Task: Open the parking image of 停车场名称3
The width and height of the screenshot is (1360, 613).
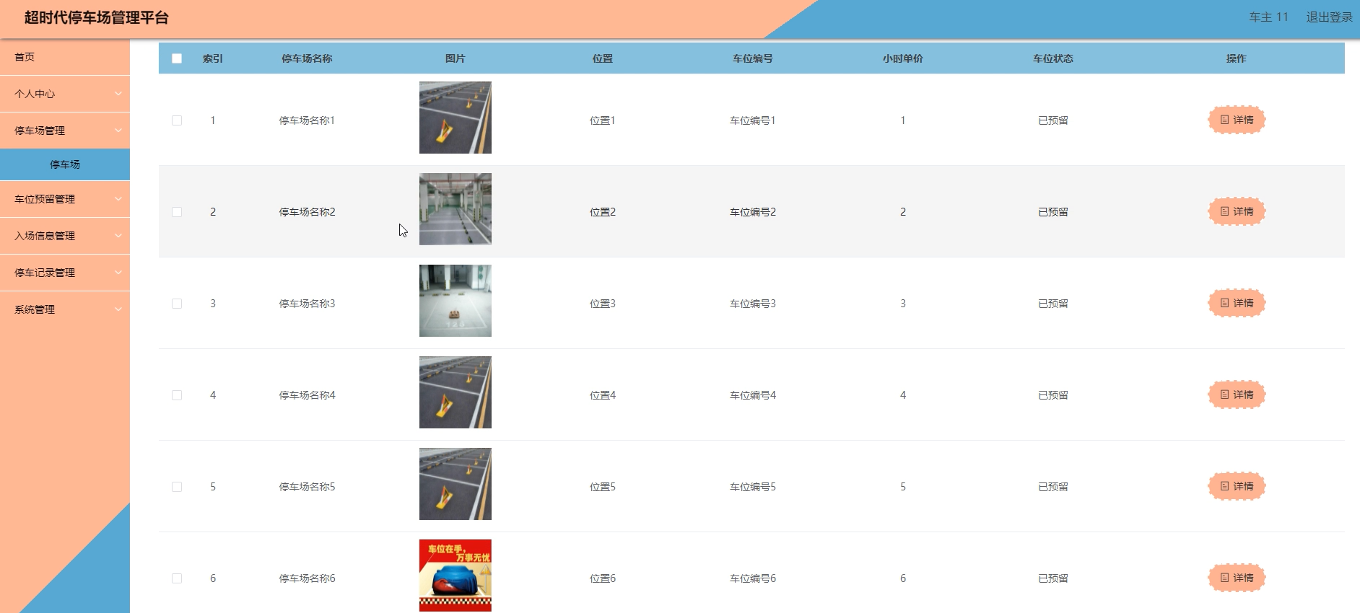Action: coord(455,301)
